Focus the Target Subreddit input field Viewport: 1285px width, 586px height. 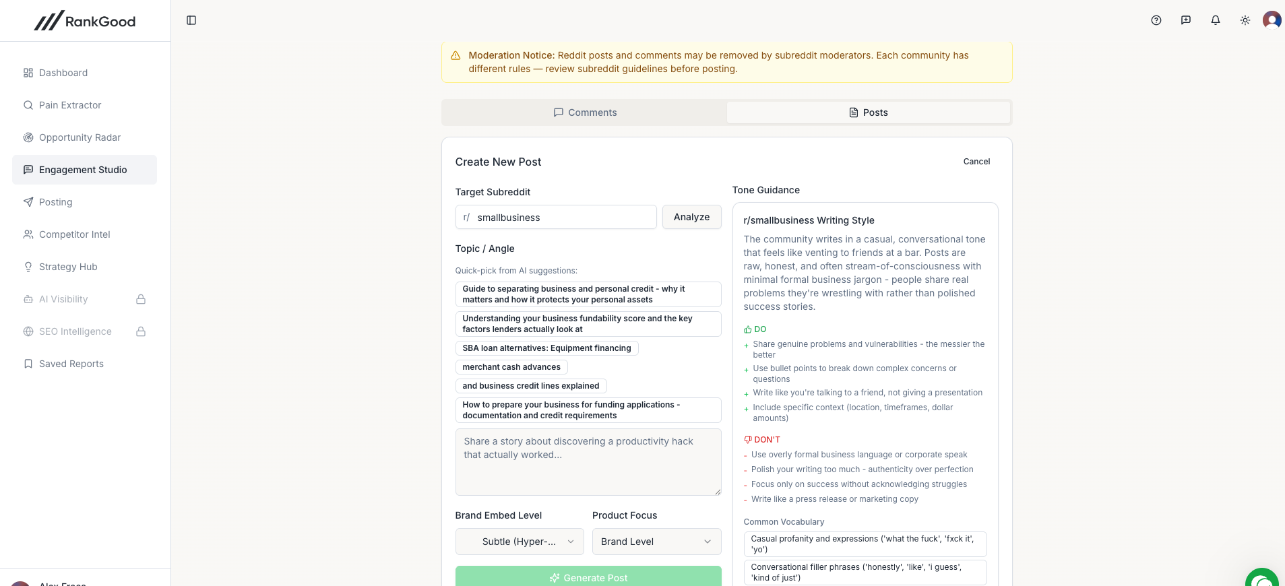click(x=556, y=217)
